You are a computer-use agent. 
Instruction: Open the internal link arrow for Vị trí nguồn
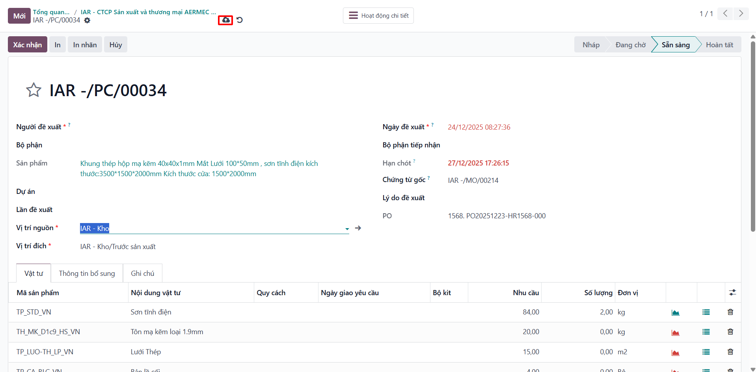pyautogui.click(x=358, y=228)
